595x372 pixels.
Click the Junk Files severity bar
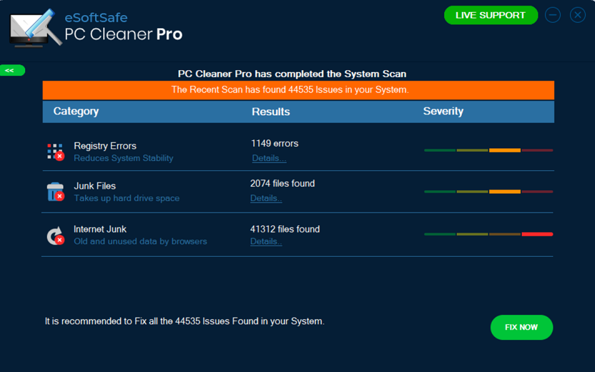(x=488, y=191)
